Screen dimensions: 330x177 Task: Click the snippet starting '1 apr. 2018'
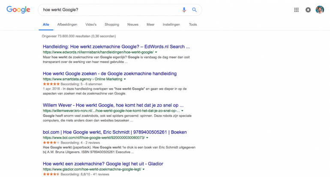pyautogui.click(x=115, y=91)
